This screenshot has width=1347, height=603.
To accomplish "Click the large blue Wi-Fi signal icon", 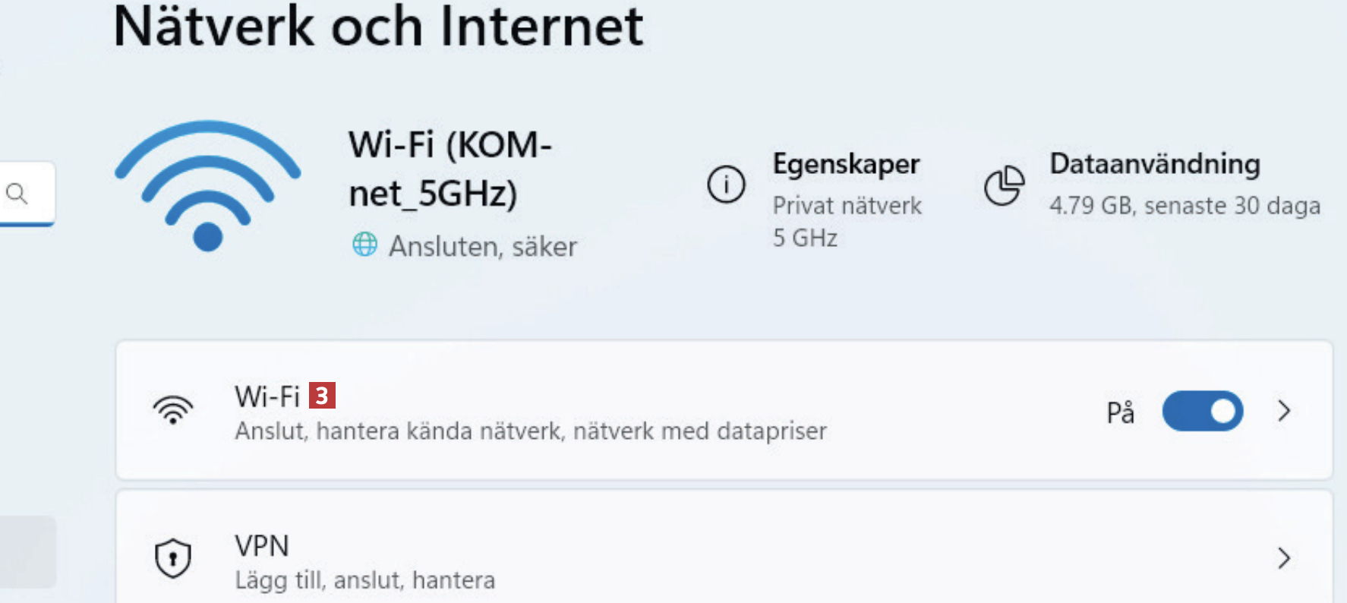I will (x=207, y=186).
